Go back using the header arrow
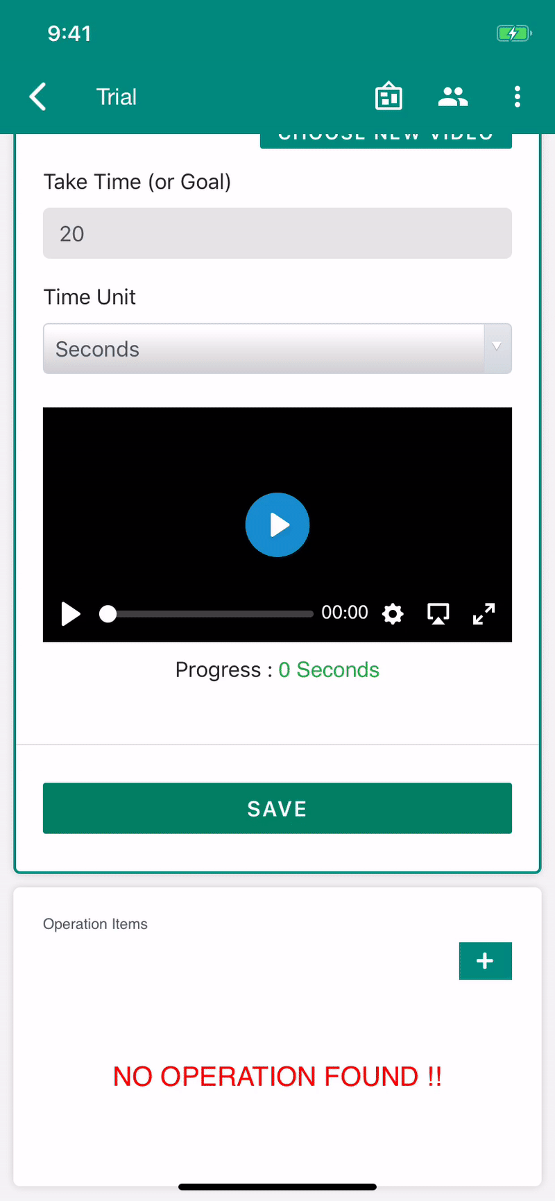This screenshot has height=1201, width=555. point(38,96)
